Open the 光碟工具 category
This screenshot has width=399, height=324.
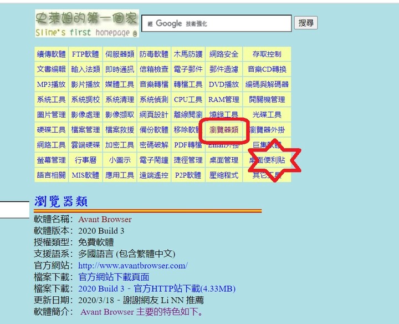pyautogui.click(x=267, y=115)
